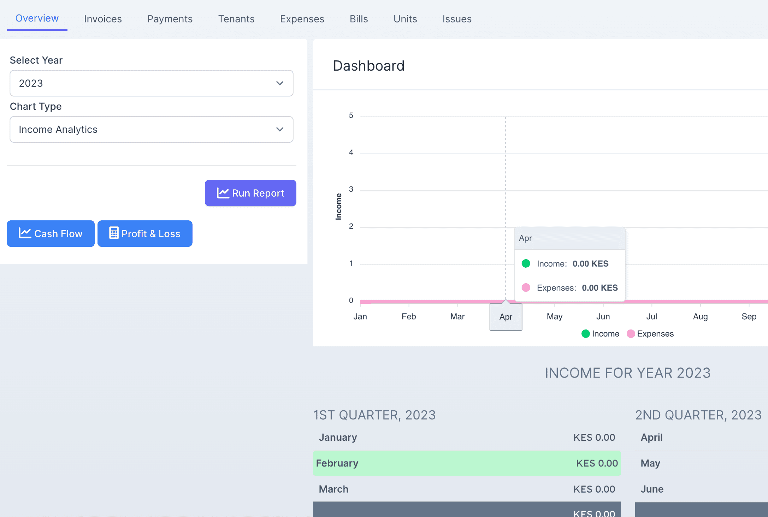Expand the Chart Type dropdown

point(151,130)
